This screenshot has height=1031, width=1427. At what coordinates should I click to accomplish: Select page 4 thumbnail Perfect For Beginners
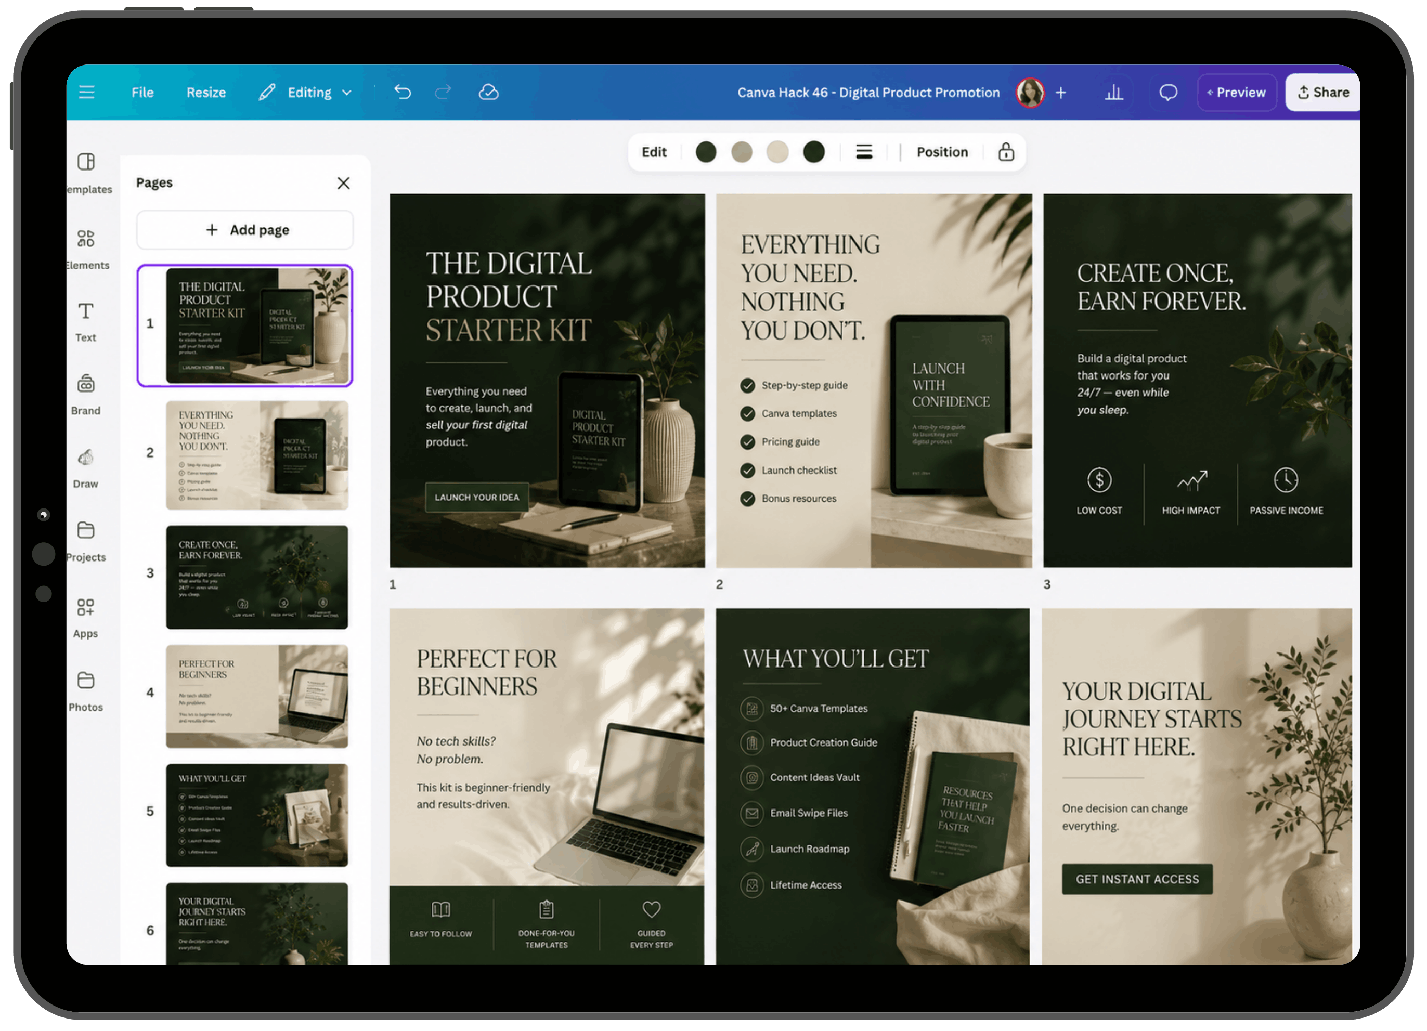point(257,696)
